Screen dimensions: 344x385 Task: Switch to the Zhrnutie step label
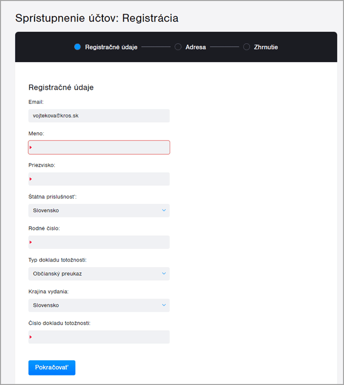tap(266, 47)
